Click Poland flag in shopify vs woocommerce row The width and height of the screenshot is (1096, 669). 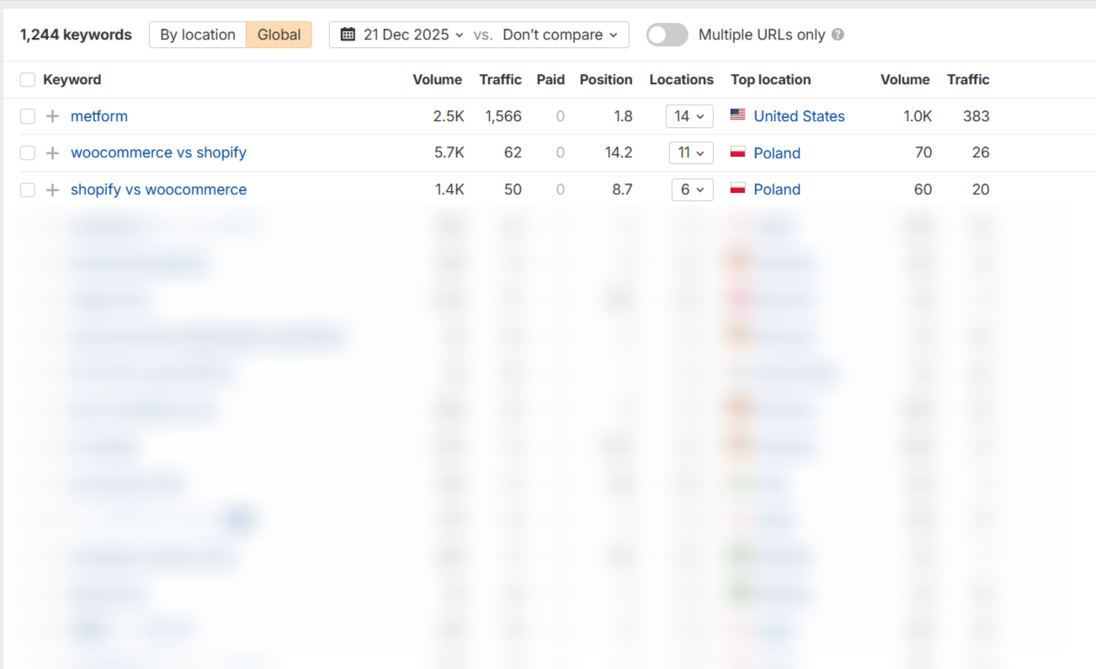pos(738,189)
